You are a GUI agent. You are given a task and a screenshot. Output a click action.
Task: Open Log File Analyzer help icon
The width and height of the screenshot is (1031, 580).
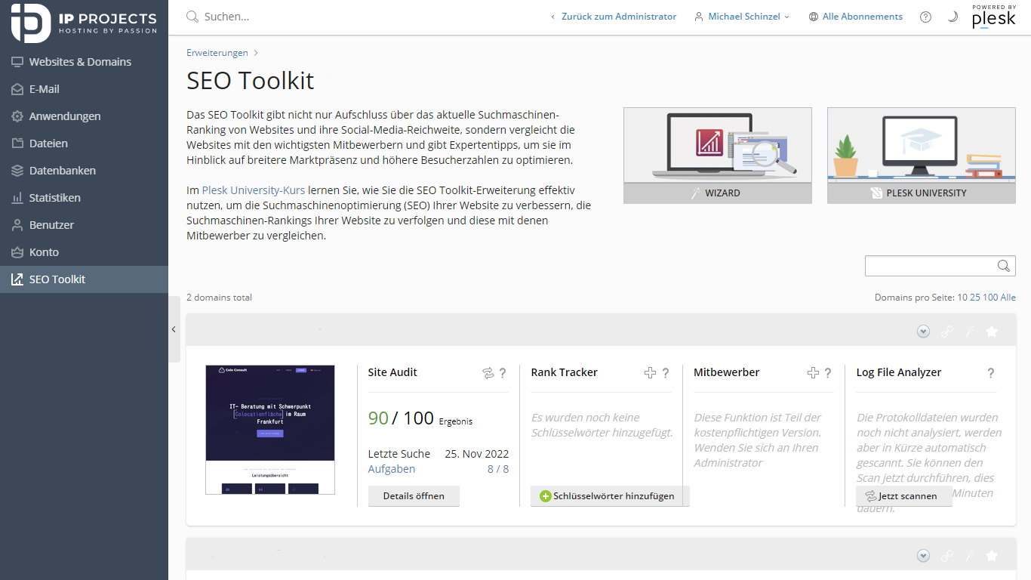[x=991, y=372]
